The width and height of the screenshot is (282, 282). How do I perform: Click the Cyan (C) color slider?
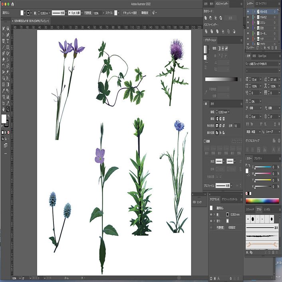(262, 167)
